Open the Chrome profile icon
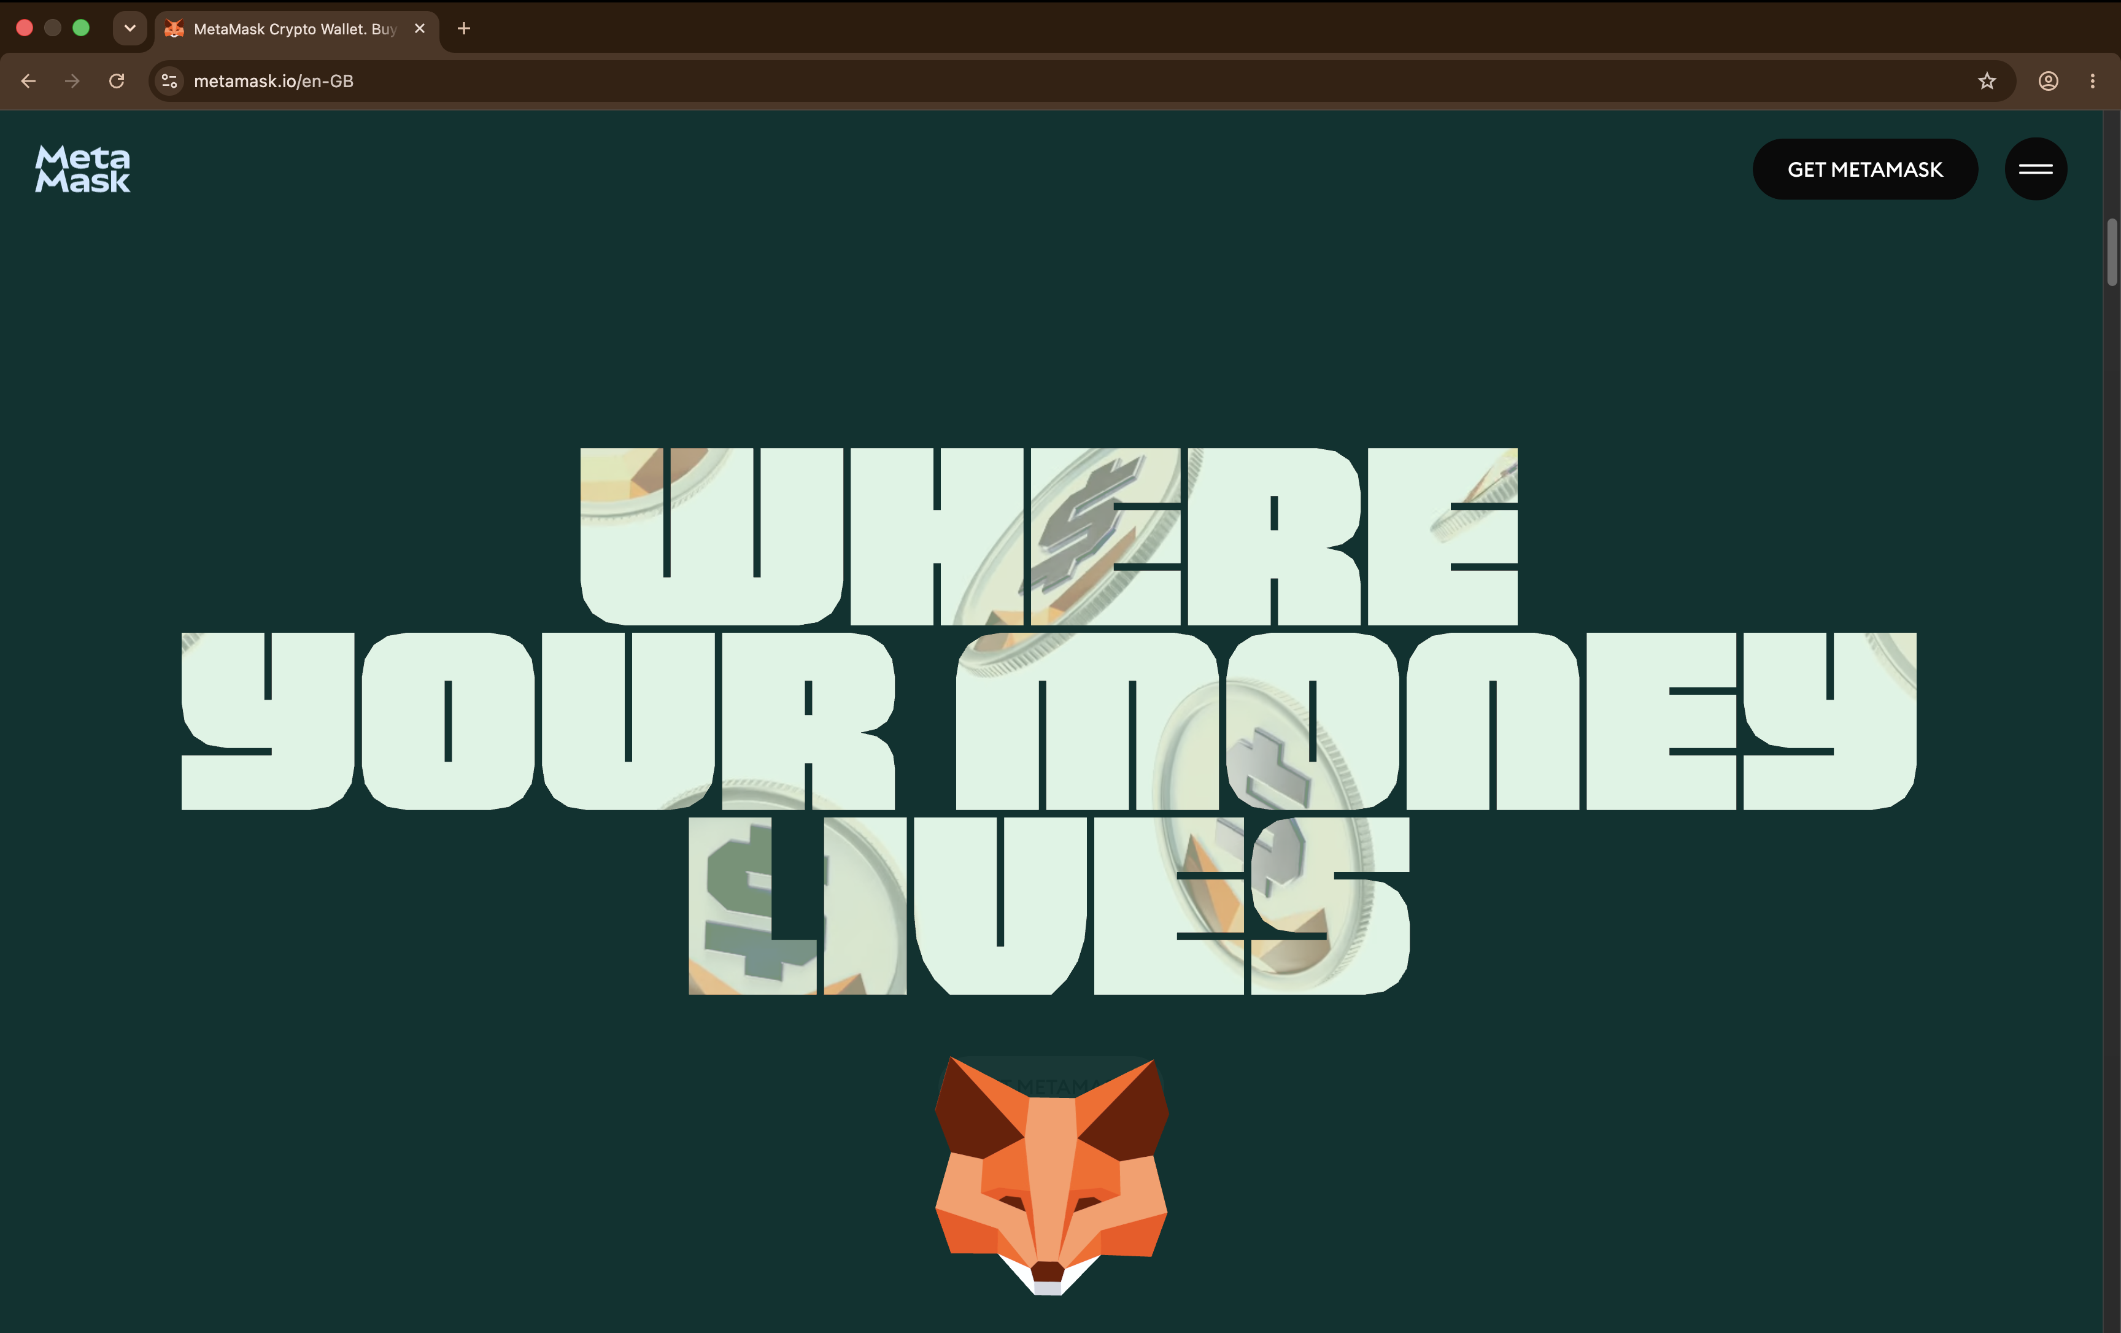Screen dimensions: 2121x1333 (2049, 81)
